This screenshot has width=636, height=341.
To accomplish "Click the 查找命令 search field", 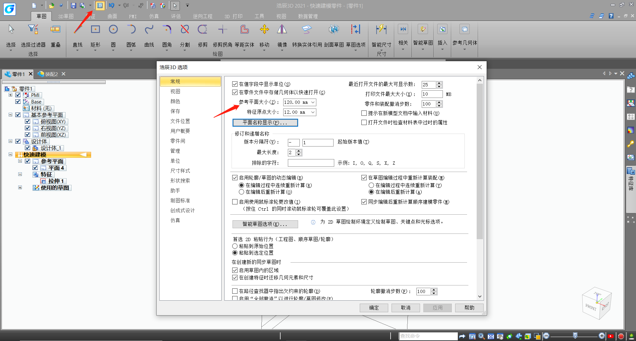I will point(428,336).
